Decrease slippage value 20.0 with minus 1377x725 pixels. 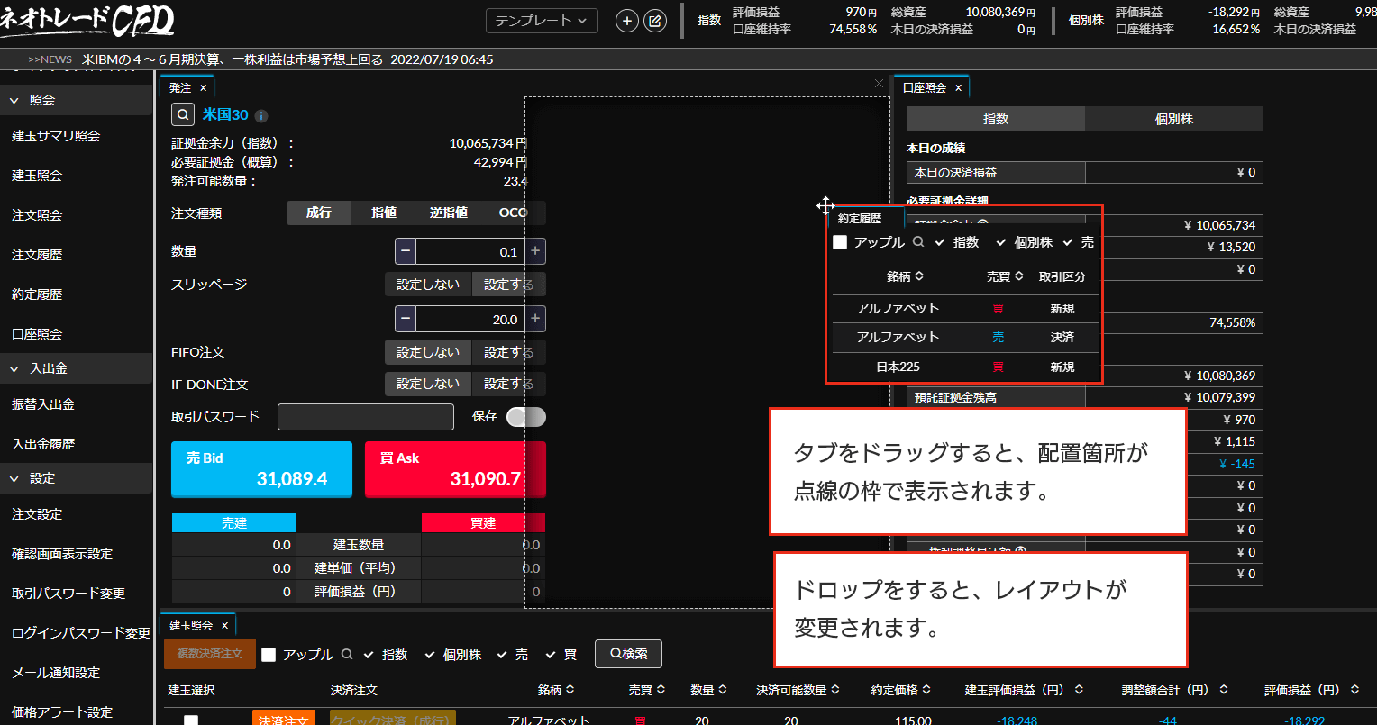coord(406,319)
